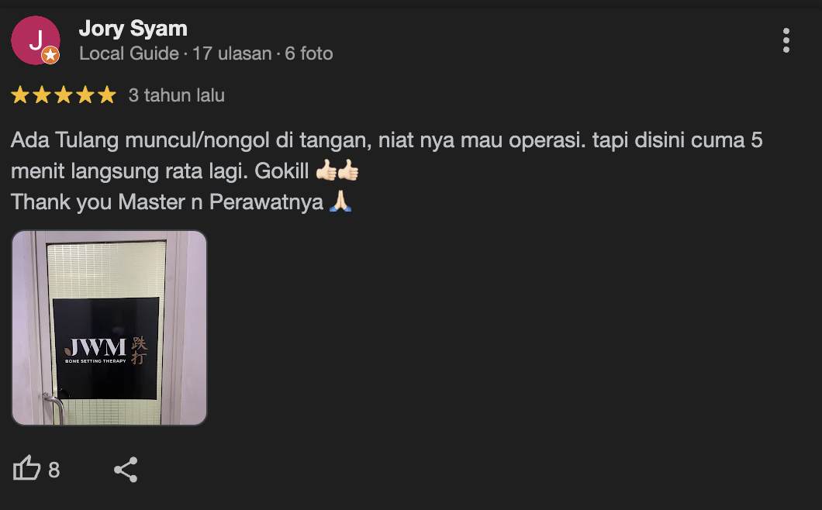Image resolution: width=822 pixels, height=510 pixels.
Task: Share this review via share icon
Action: click(126, 469)
